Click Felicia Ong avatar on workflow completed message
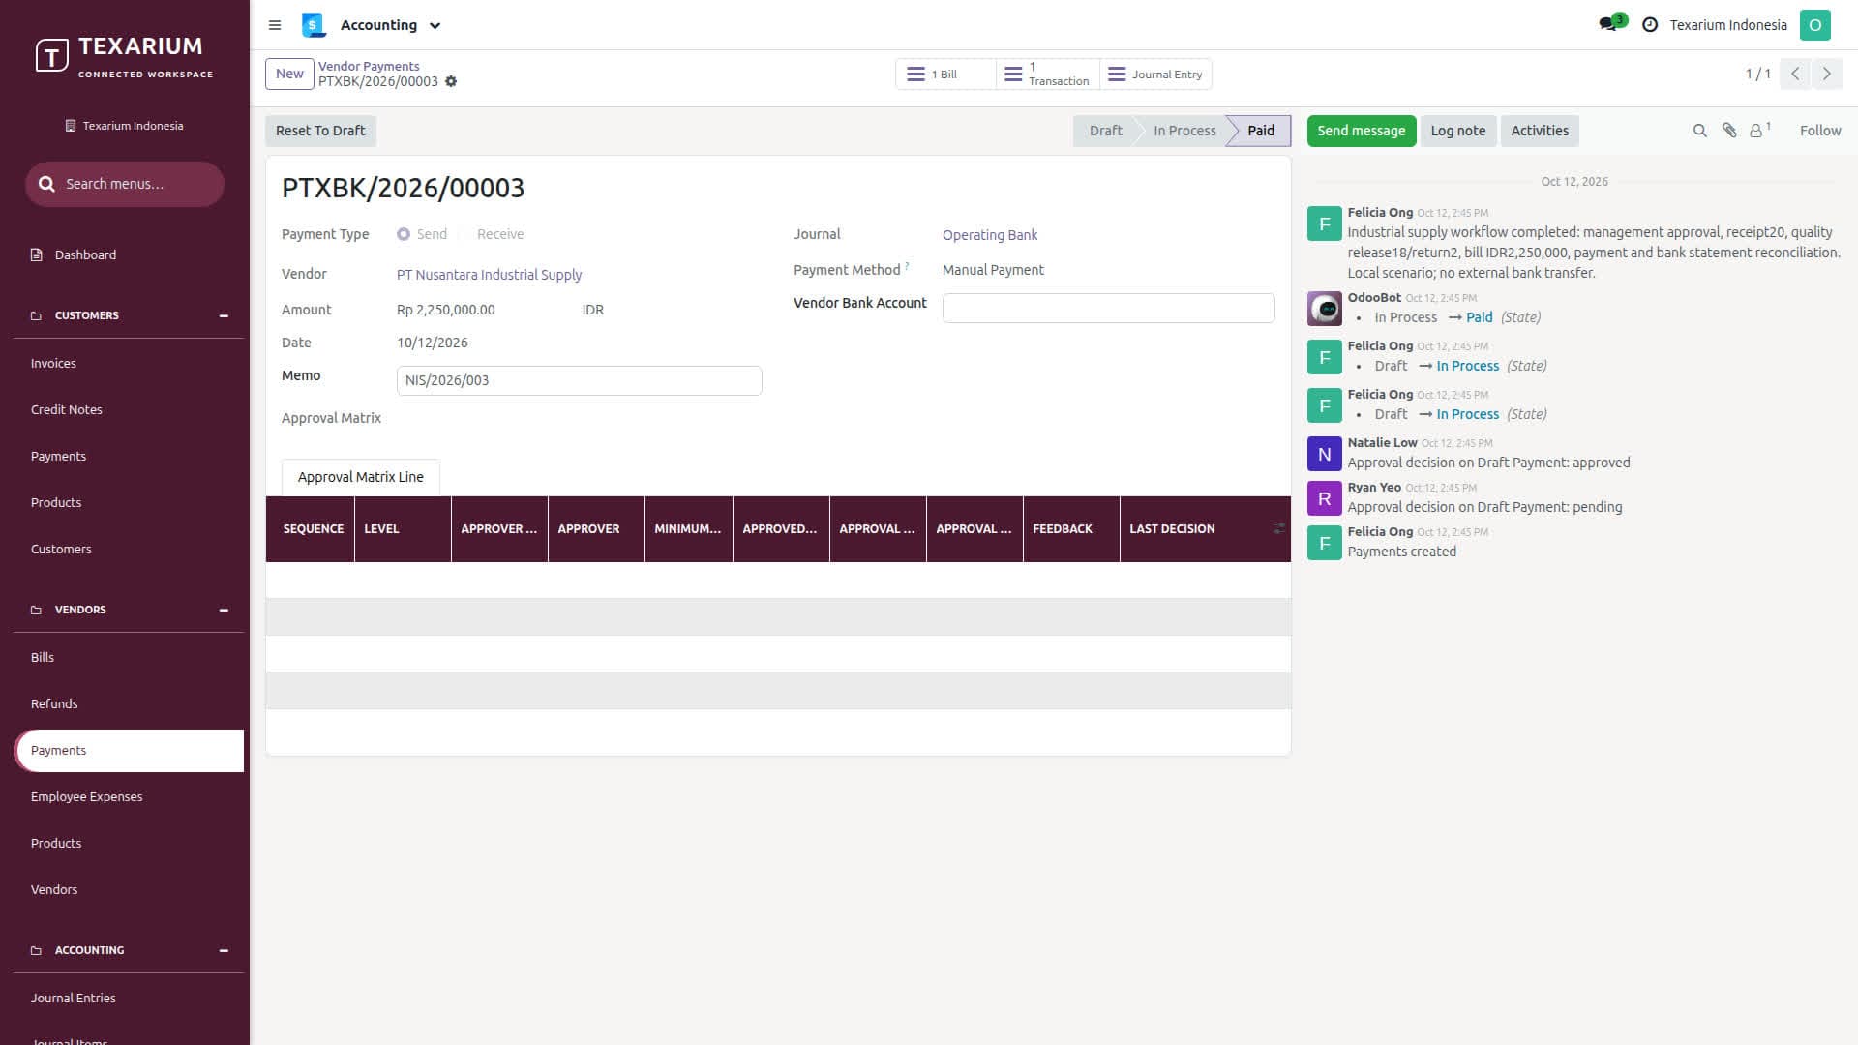The image size is (1858, 1045). (1324, 224)
